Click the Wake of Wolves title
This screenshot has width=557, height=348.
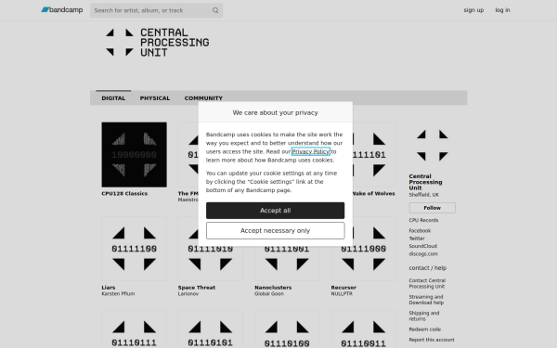tap(374, 194)
